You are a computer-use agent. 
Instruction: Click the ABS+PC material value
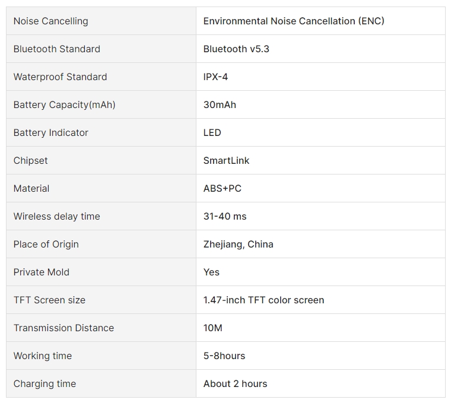click(x=223, y=189)
